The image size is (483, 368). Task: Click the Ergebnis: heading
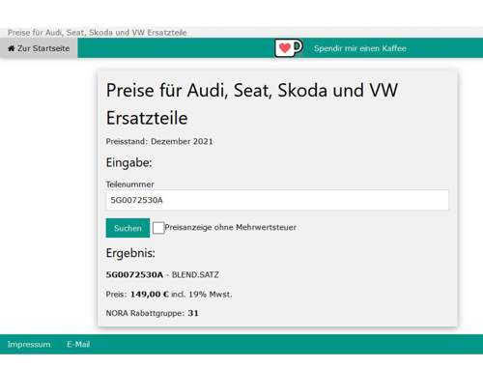130,253
